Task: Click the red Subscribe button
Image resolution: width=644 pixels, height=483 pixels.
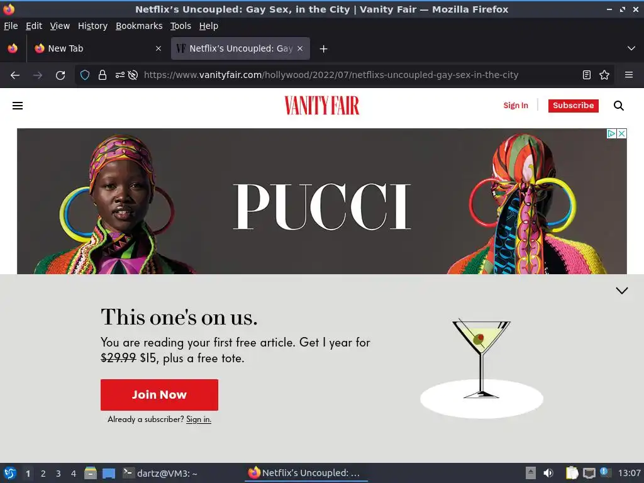Action: coord(574,106)
